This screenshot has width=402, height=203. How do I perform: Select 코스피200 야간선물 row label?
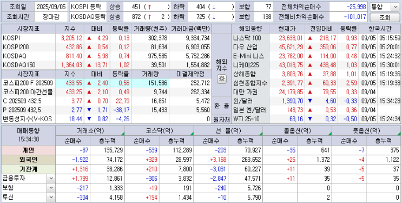(x=28, y=92)
